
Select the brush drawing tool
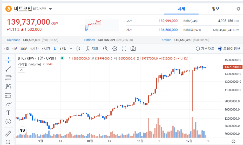(8, 104)
